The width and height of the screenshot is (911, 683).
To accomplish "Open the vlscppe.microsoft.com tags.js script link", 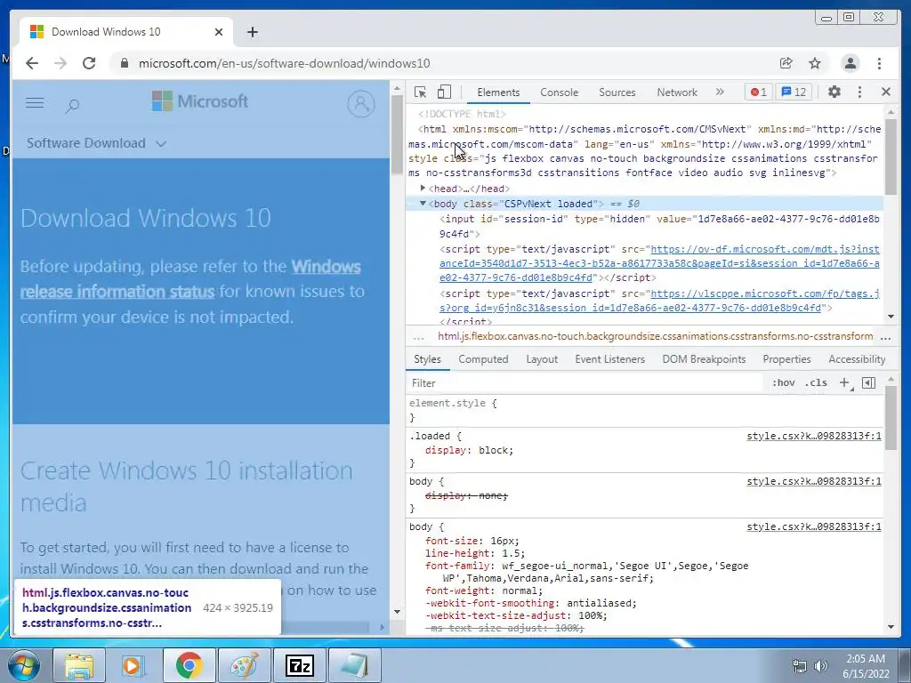I will pyautogui.click(x=659, y=301).
